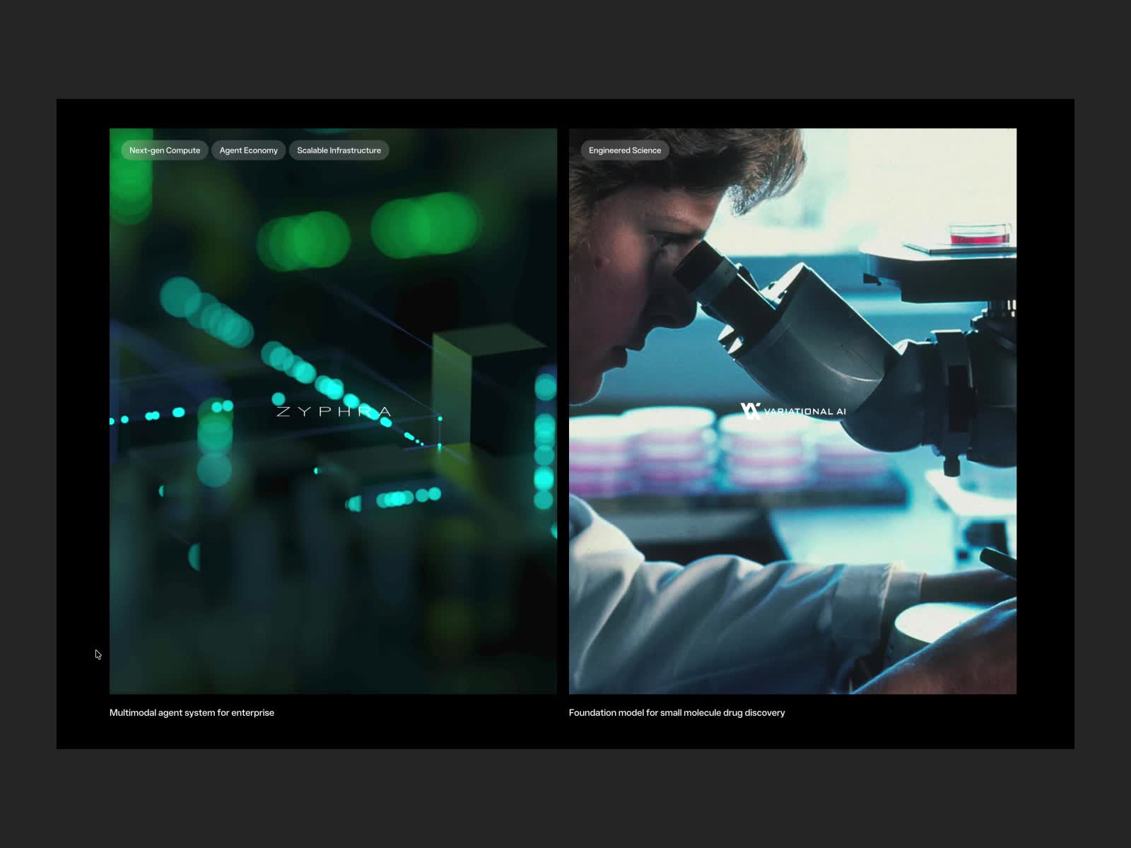Image resolution: width=1131 pixels, height=848 pixels.
Task: Click the Engineered Science tag
Action: point(624,150)
